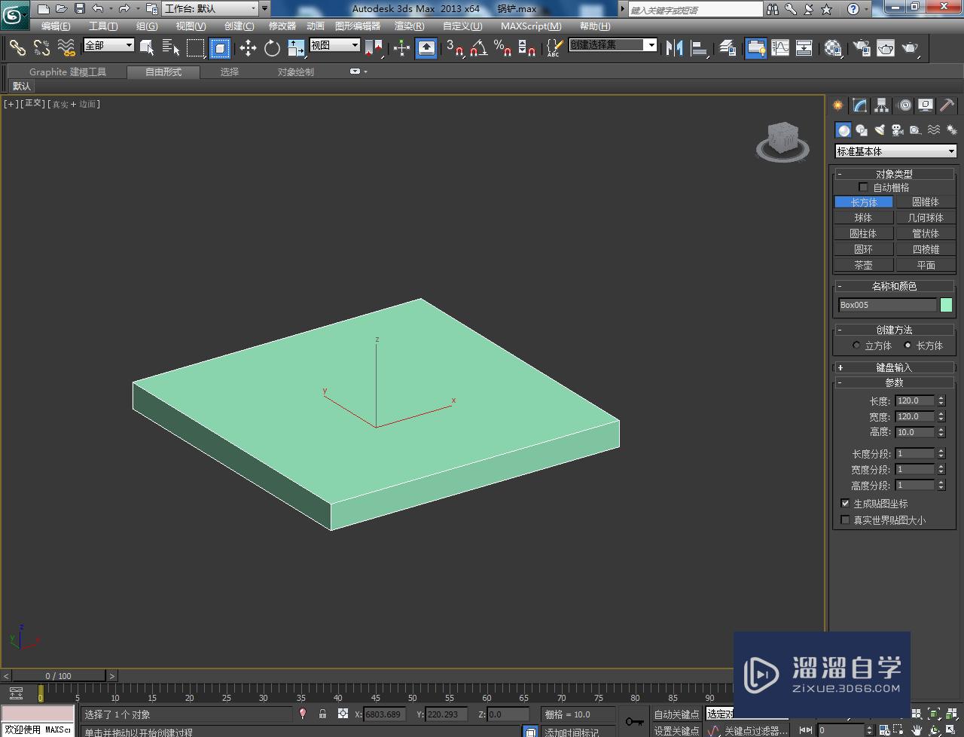Toggle 自动关键点 auto key mode
Image resolution: width=964 pixels, height=737 pixels.
click(676, 714)
